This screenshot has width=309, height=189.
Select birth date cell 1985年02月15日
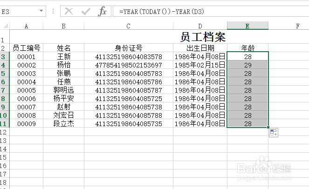[200, 65]
